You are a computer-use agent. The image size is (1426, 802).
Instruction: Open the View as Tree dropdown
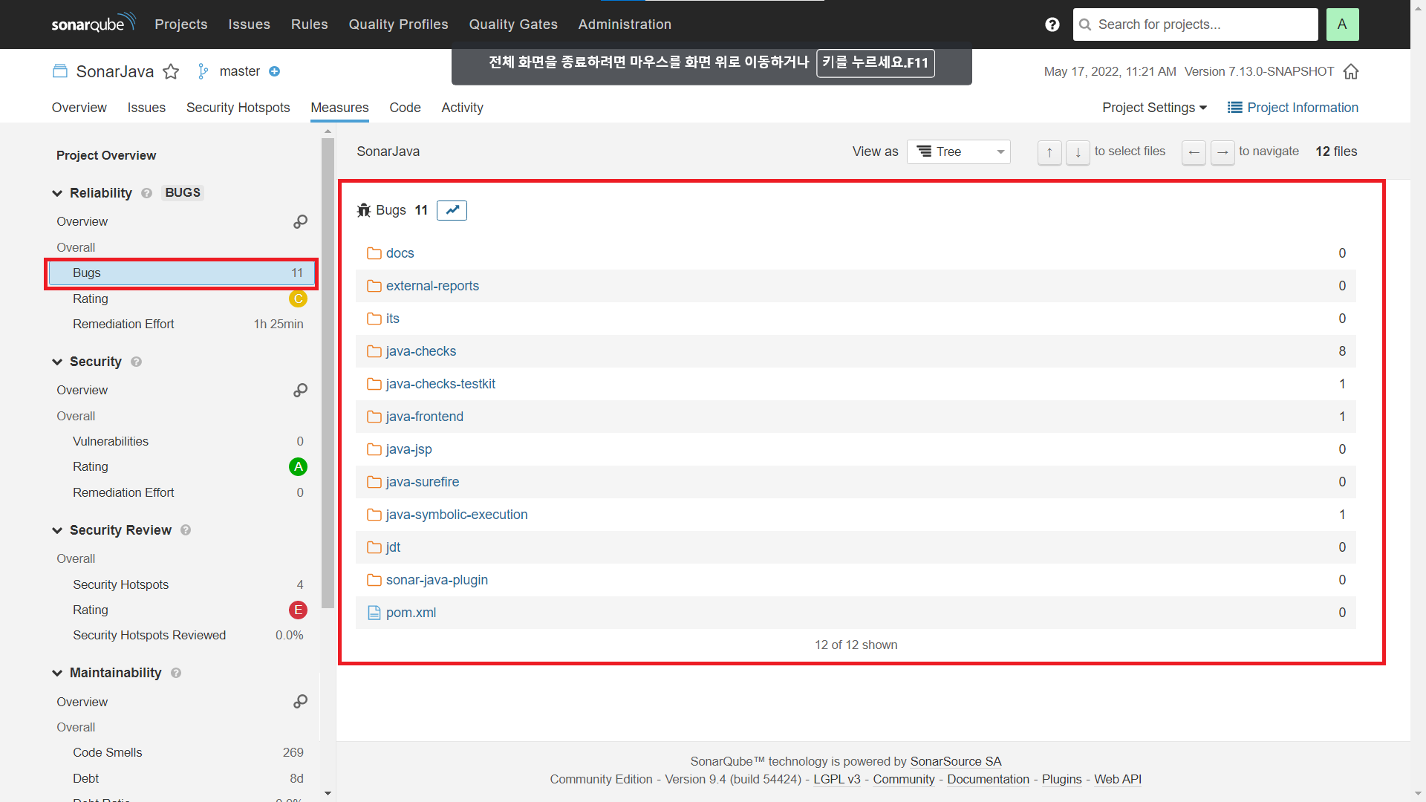point(958,151)
